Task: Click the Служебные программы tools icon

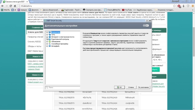Action: pos(50,44)
